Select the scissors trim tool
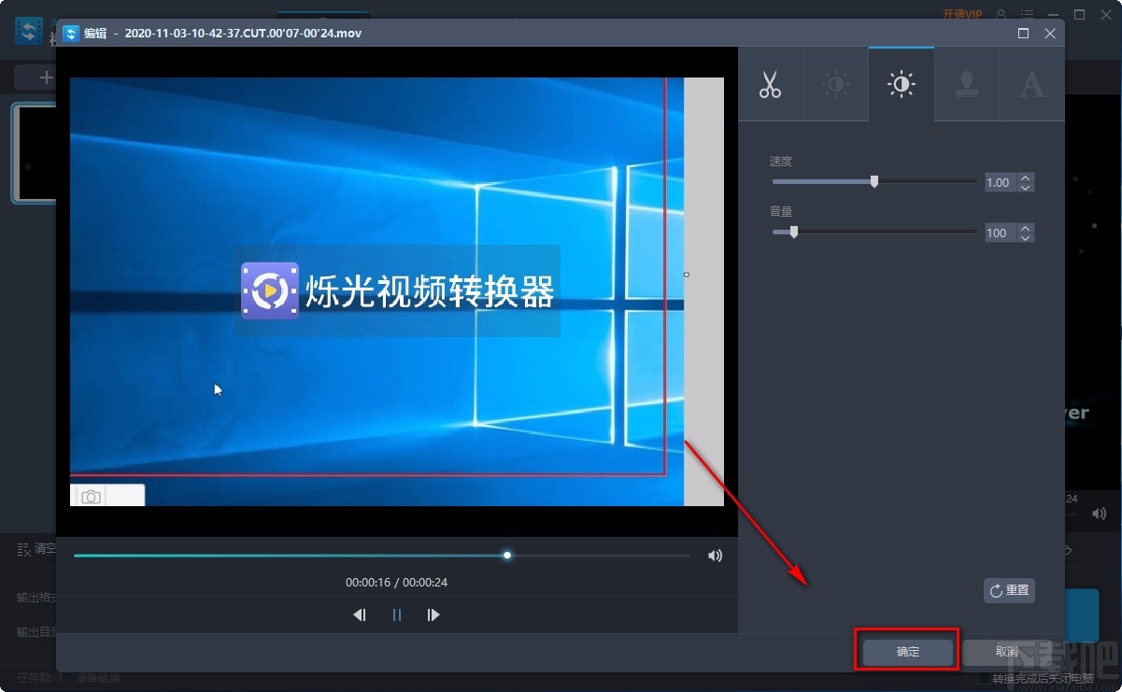Viewport: 1122px width, 692px height. coord(770,84)
